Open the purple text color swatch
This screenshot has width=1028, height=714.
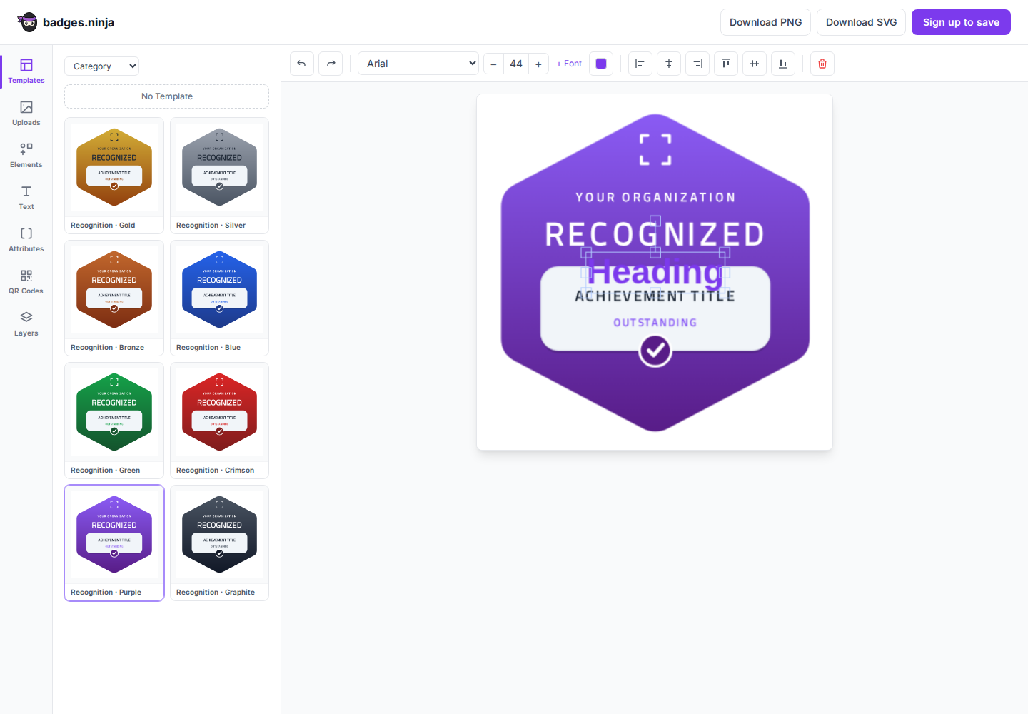pos(601,64)
